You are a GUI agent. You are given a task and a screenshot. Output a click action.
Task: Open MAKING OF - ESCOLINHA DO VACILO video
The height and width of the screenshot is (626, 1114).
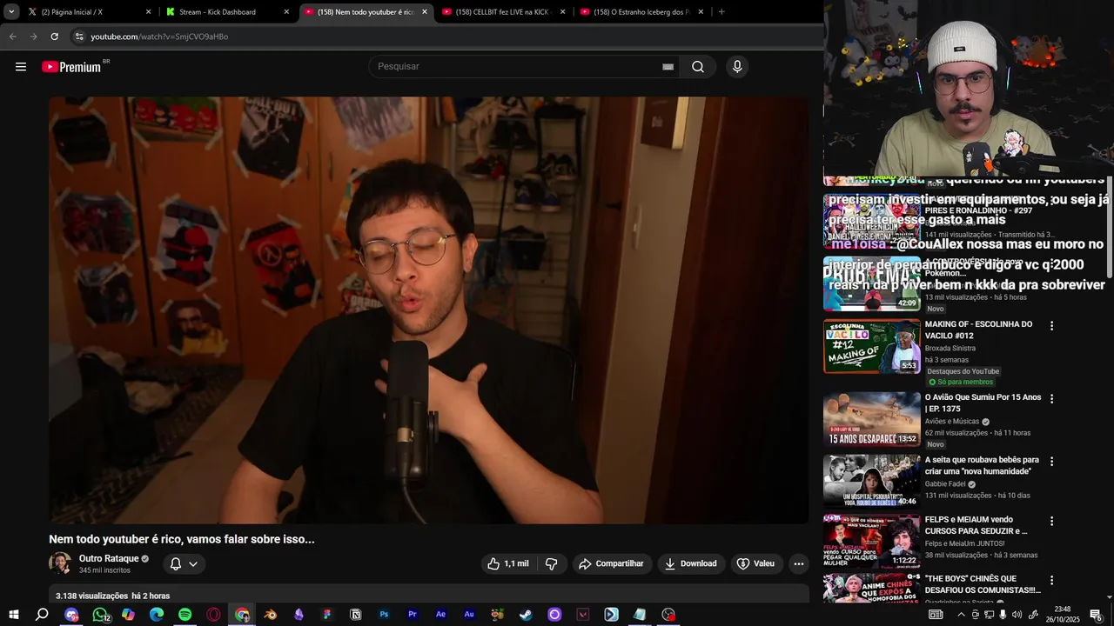coord(871,346)
